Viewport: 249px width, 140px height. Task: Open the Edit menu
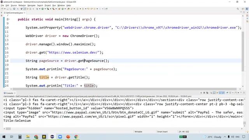[7, 5]
